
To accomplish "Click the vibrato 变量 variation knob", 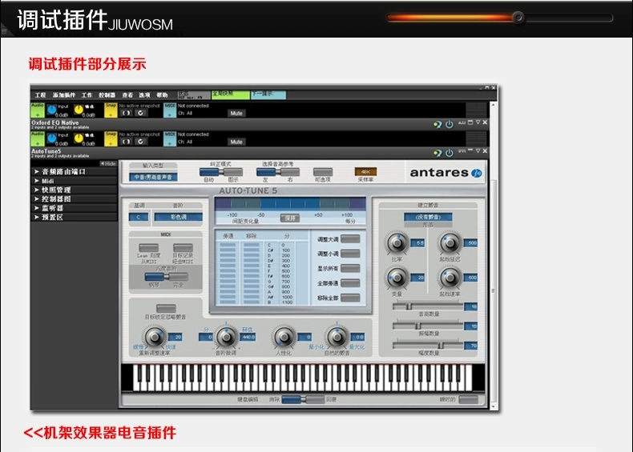I will [397, 277].
